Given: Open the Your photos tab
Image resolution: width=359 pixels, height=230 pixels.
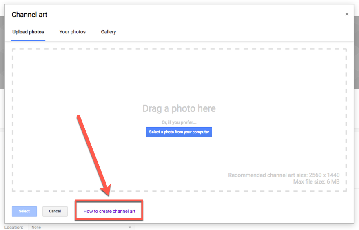Looking at the screenshot, I should point(72,32).
